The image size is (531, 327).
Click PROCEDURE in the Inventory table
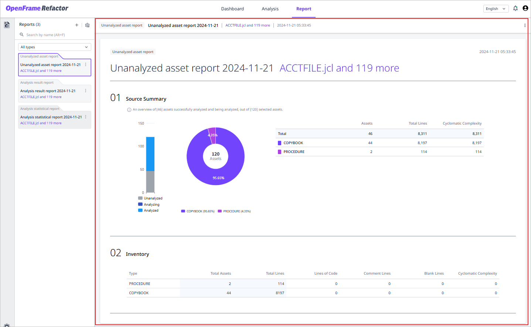click(x=140, y=284)
